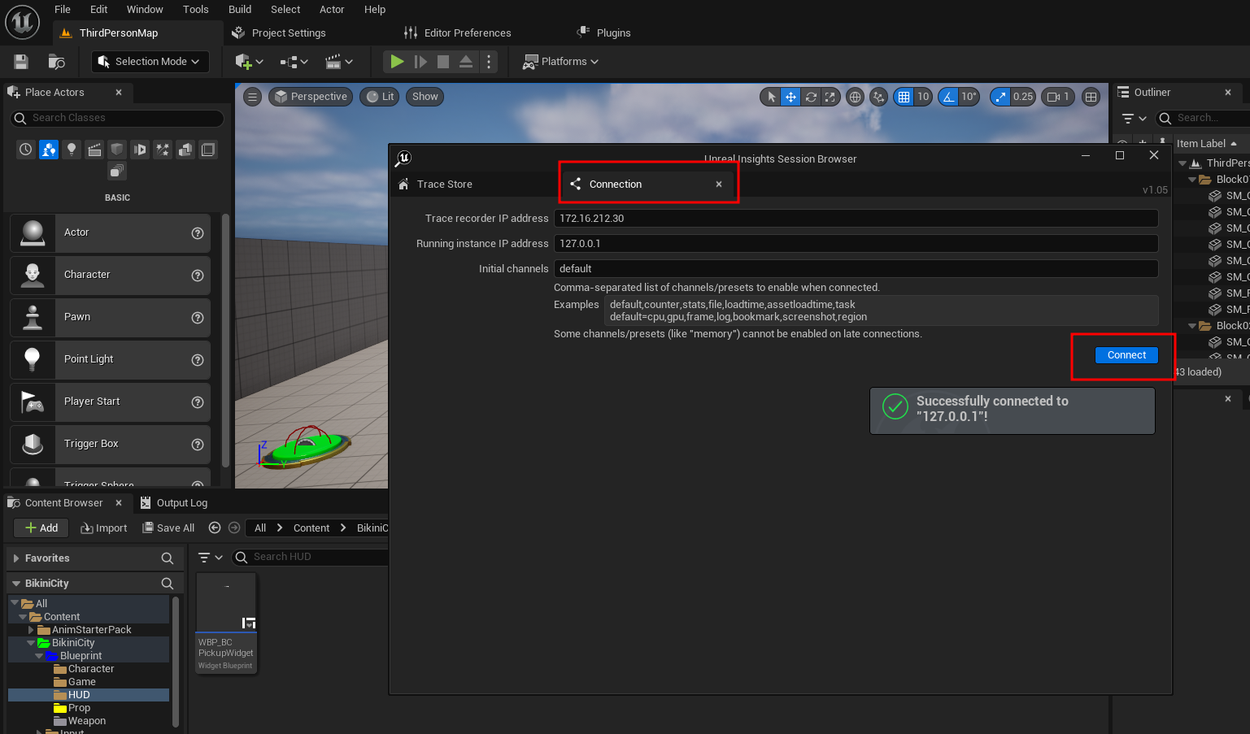Open the Perspective view mode dropdown
This screenshot has width=1250, height=734.
click(311, 97)
